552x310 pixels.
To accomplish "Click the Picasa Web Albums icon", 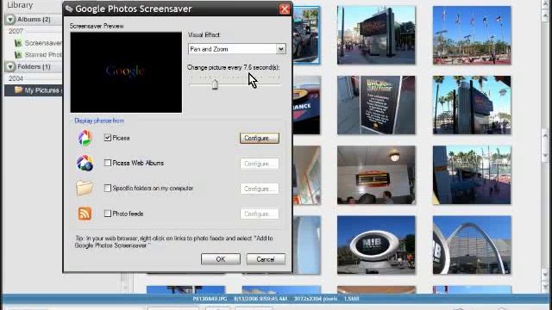I will point(85,163).
